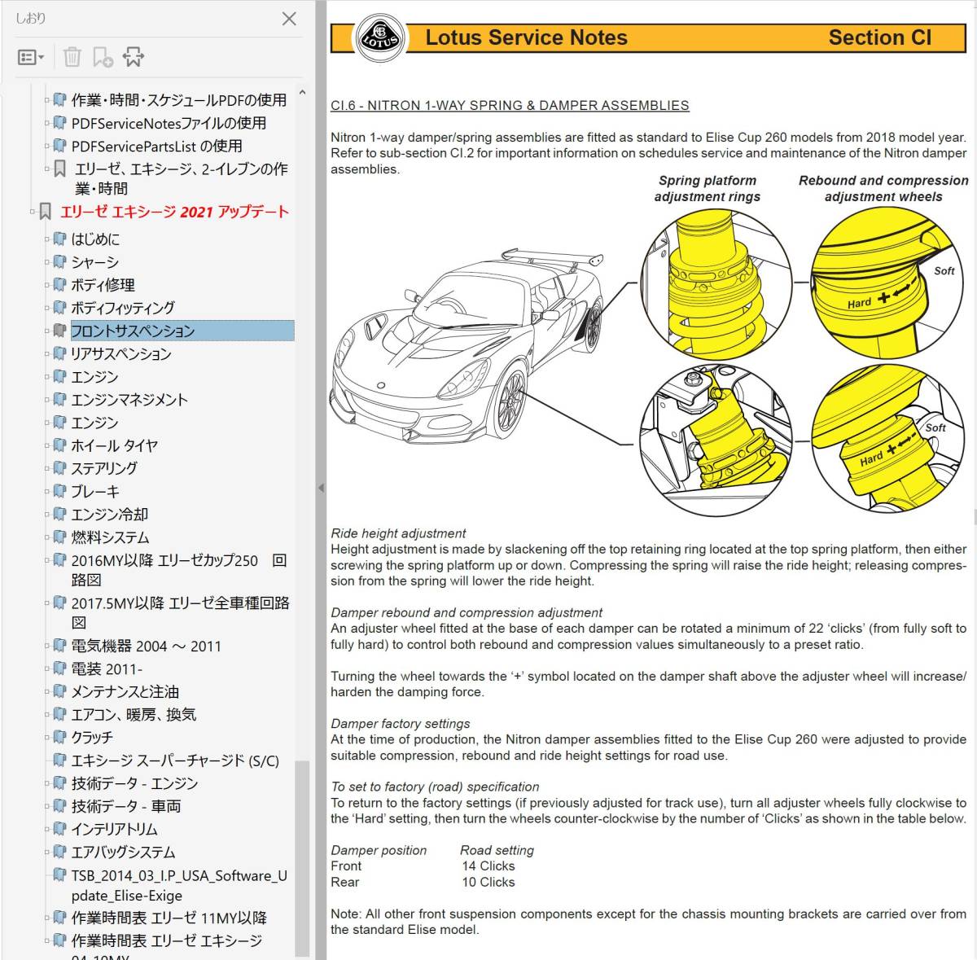Expand the シャーシ bookmark node
This screenshot has height=960, width=977.
(x=47, y=262)
